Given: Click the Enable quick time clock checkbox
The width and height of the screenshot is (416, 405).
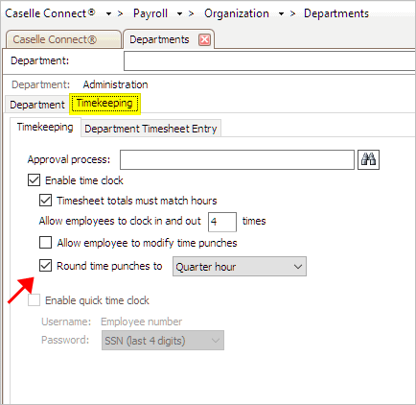Looking at the screenshot, I should [34, 300].
